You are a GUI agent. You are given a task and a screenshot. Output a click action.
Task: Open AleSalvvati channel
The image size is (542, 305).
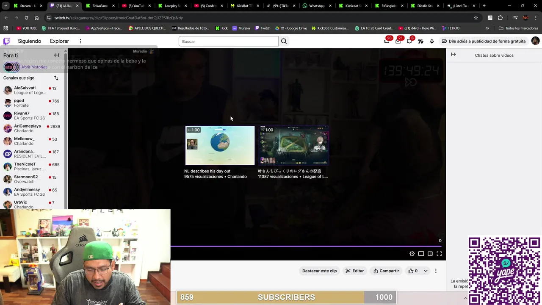click(x=32, y=90)
